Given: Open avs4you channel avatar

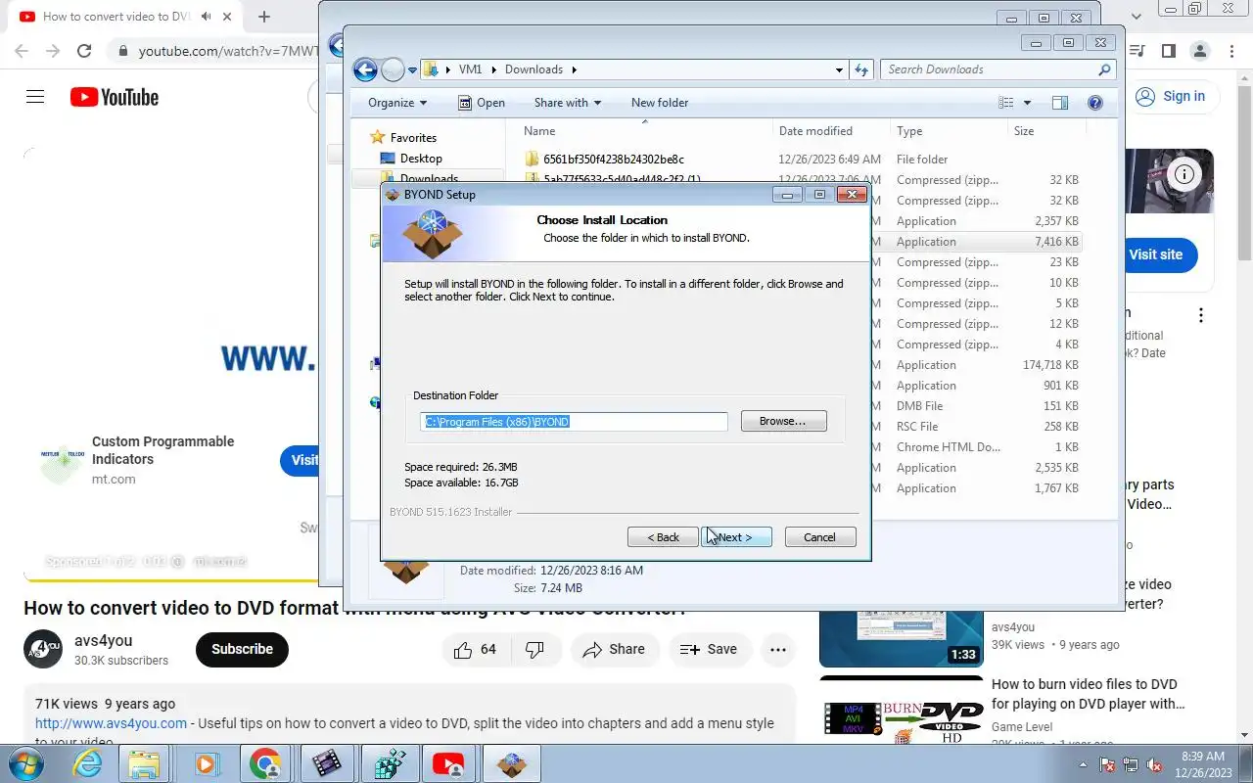Looking at the screenshot, I should 43,649.
